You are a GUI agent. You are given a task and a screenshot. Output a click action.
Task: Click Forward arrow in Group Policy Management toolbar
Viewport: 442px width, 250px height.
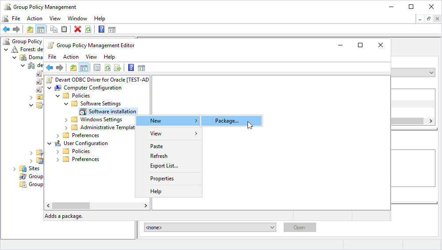coord(16,29)
